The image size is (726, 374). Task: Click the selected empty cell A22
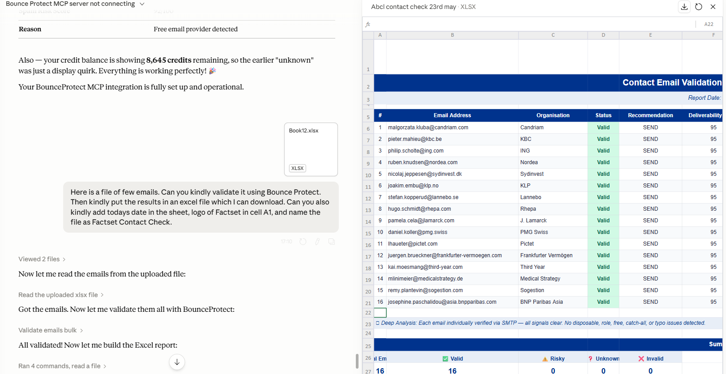tap(380, 313)
